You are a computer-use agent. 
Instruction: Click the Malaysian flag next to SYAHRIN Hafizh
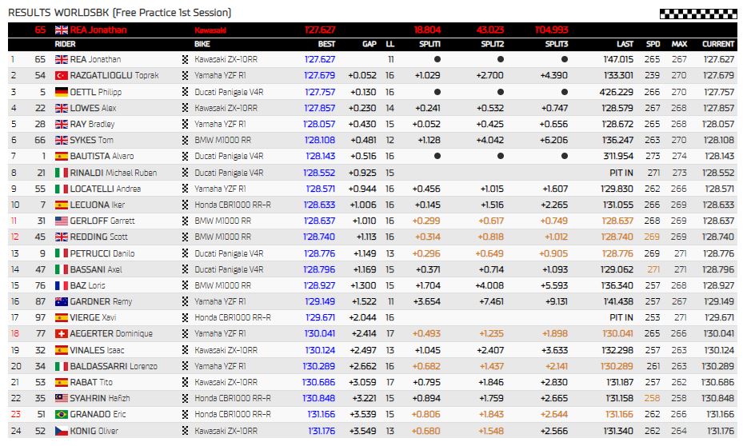point(62,398)
